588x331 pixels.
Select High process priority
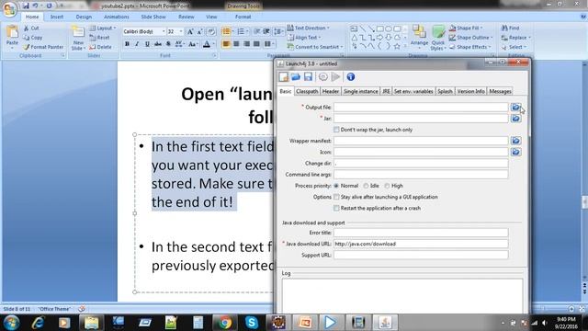click(387, 186)
